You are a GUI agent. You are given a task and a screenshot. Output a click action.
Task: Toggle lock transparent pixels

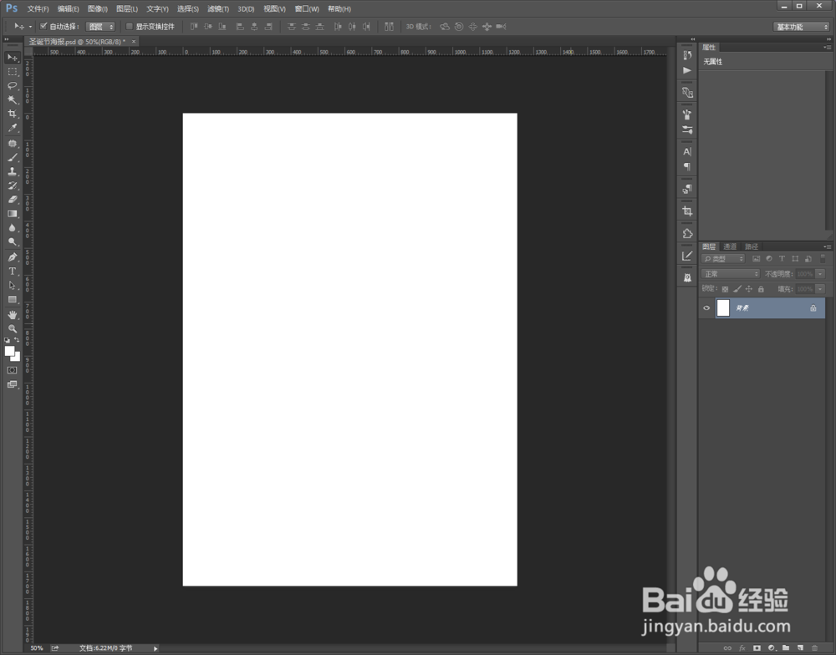(725, 289)
